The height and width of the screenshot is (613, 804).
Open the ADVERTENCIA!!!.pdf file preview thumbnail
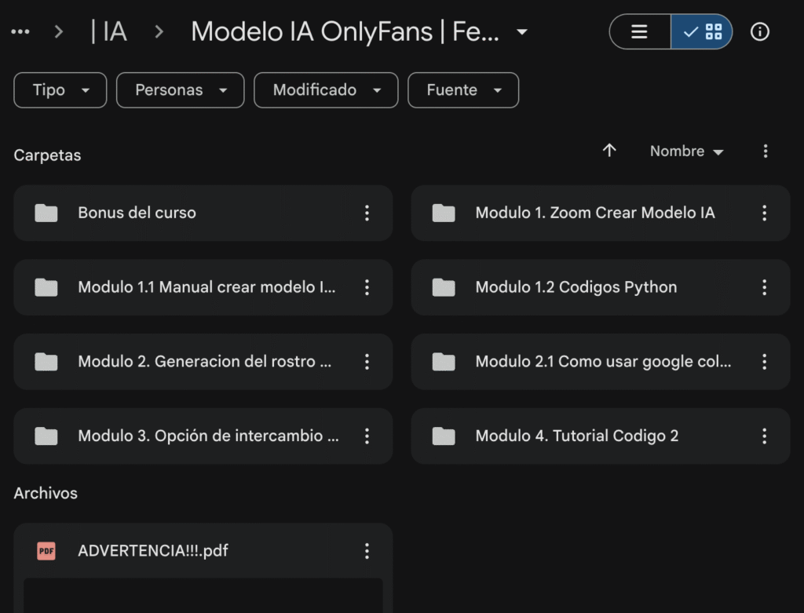tap(203, 597)
